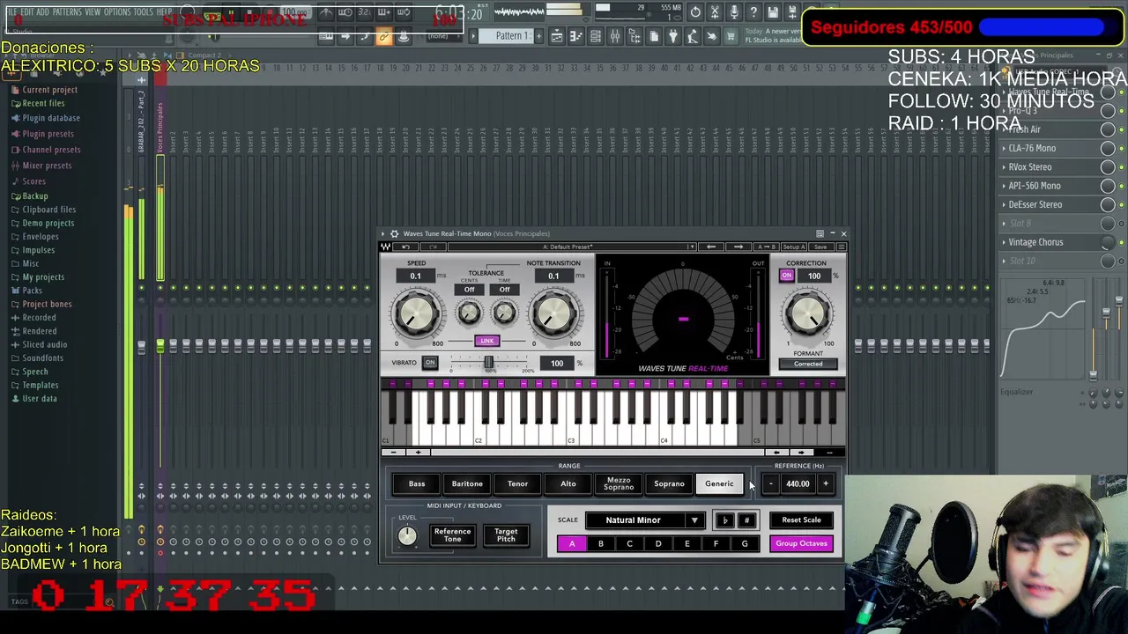Click the Formant Corrected field
1128x634 pixels.
coord(807,364)
